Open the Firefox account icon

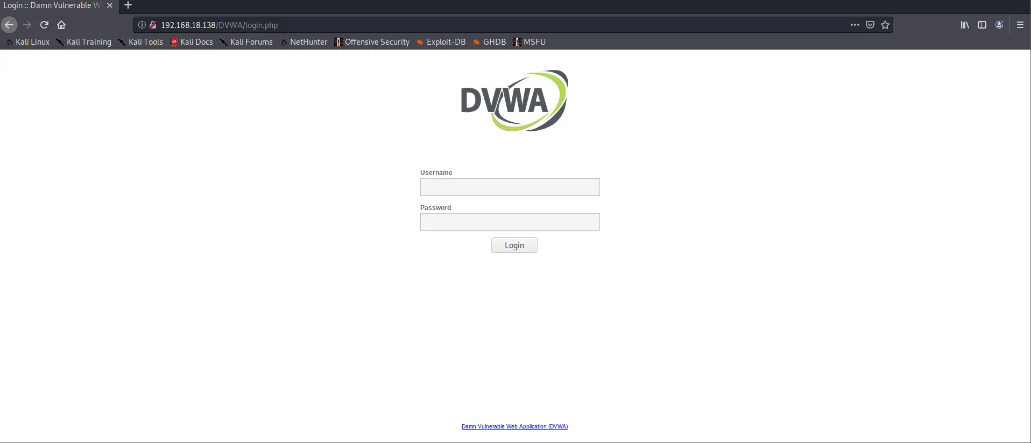pos(999,25)
